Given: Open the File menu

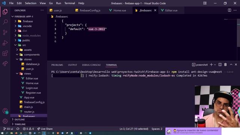Looking at the screenshot, I should (x=11, y=3).
